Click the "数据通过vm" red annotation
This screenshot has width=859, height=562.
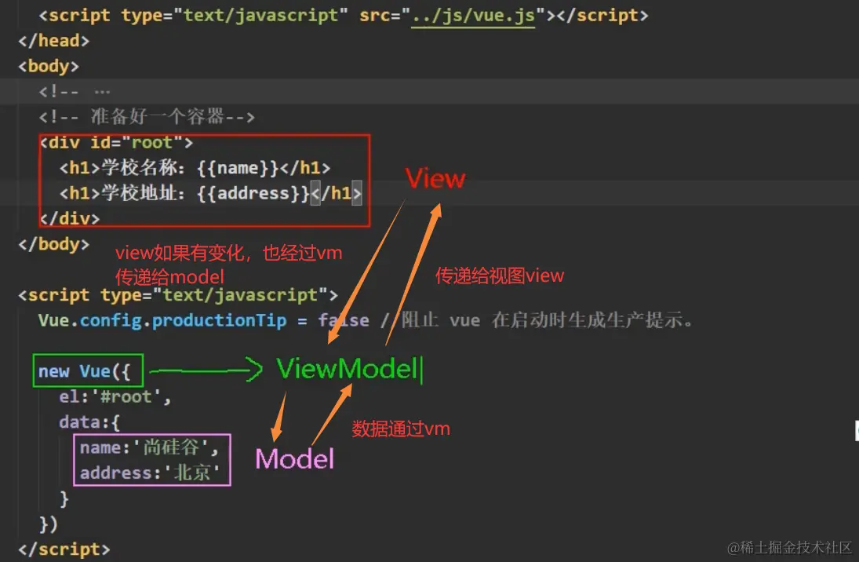coord(400,429)
